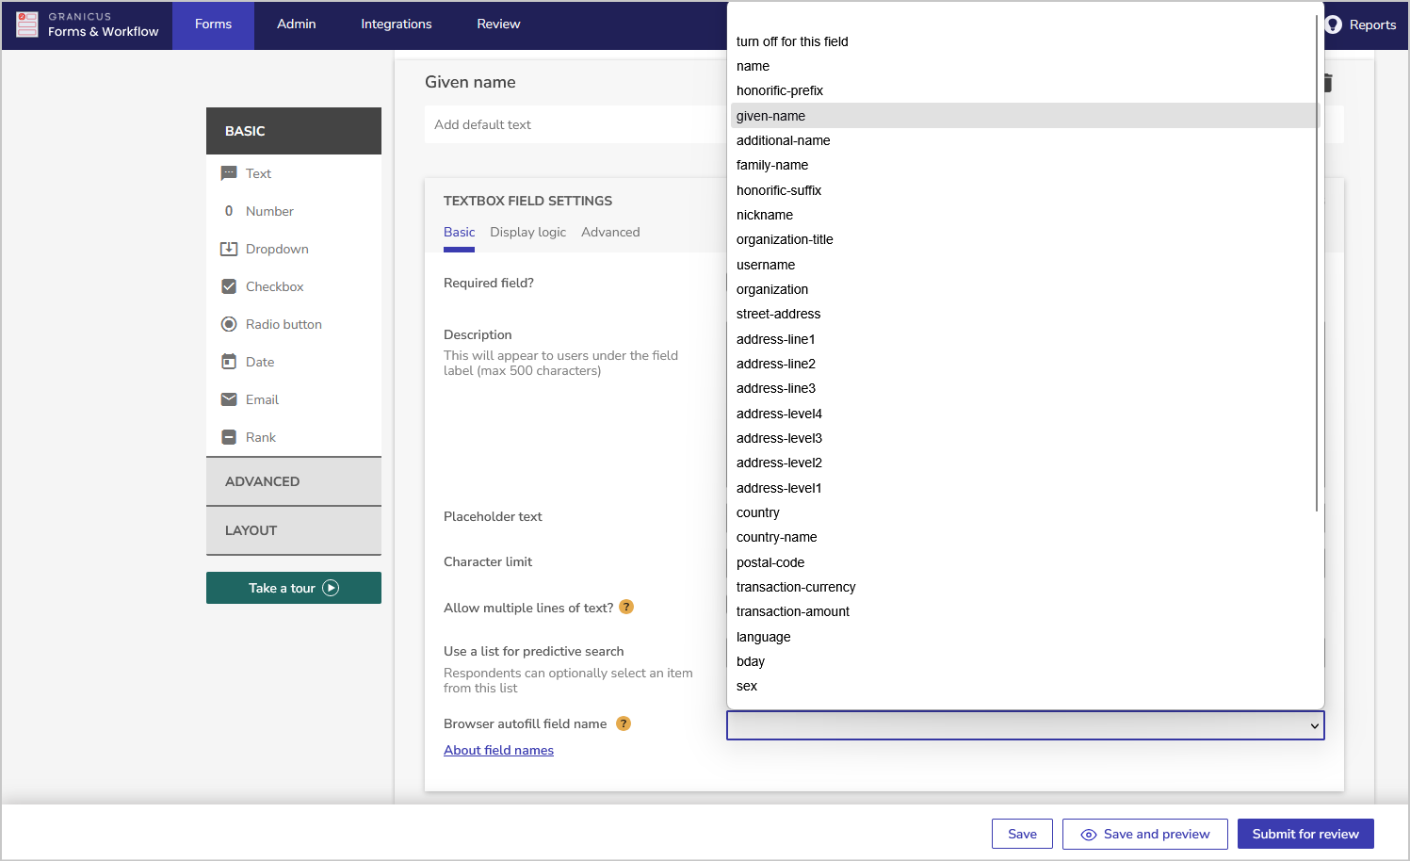Add a Number field to the form
The image size is (1410, 861).
[269, 211]
